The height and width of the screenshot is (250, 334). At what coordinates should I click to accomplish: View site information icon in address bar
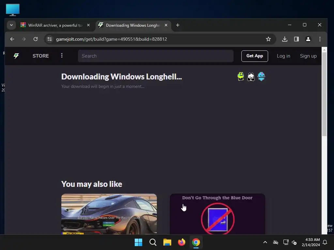[x=50, y=39]
